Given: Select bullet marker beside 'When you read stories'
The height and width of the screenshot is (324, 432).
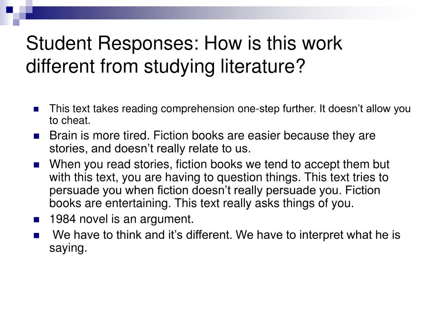Looking at the screenshot, I should 36,165.
